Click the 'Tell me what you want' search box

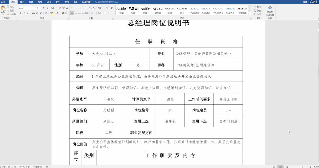[107, 2]
